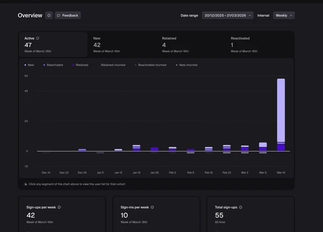Select the Active metric tab
Image resolution: width=323 pixels, height=232 pixels.
[53, 45]
